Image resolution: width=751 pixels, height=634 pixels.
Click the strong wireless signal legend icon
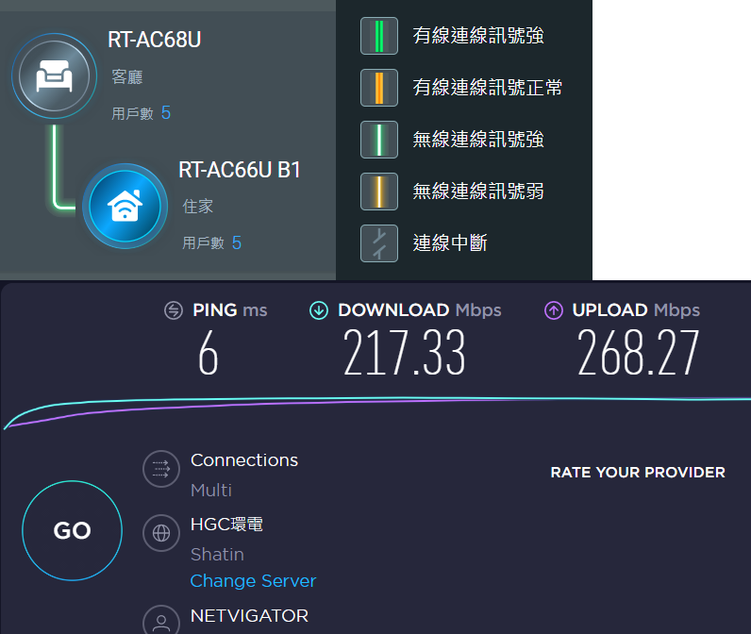point(379,140)
